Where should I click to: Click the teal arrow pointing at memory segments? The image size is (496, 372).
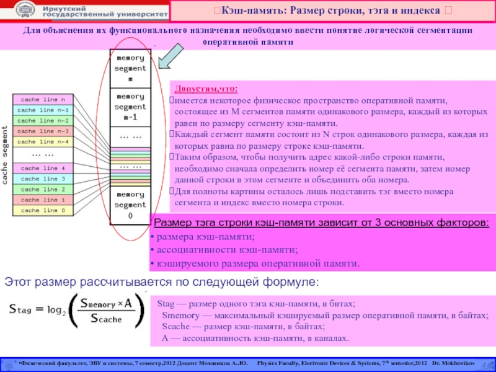tap(170, 56)
